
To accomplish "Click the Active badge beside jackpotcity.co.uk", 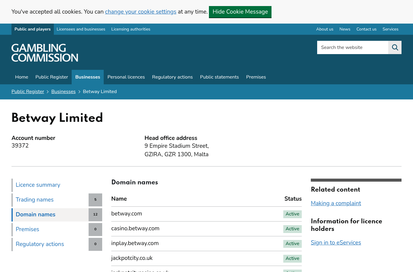I will [292, 258].
